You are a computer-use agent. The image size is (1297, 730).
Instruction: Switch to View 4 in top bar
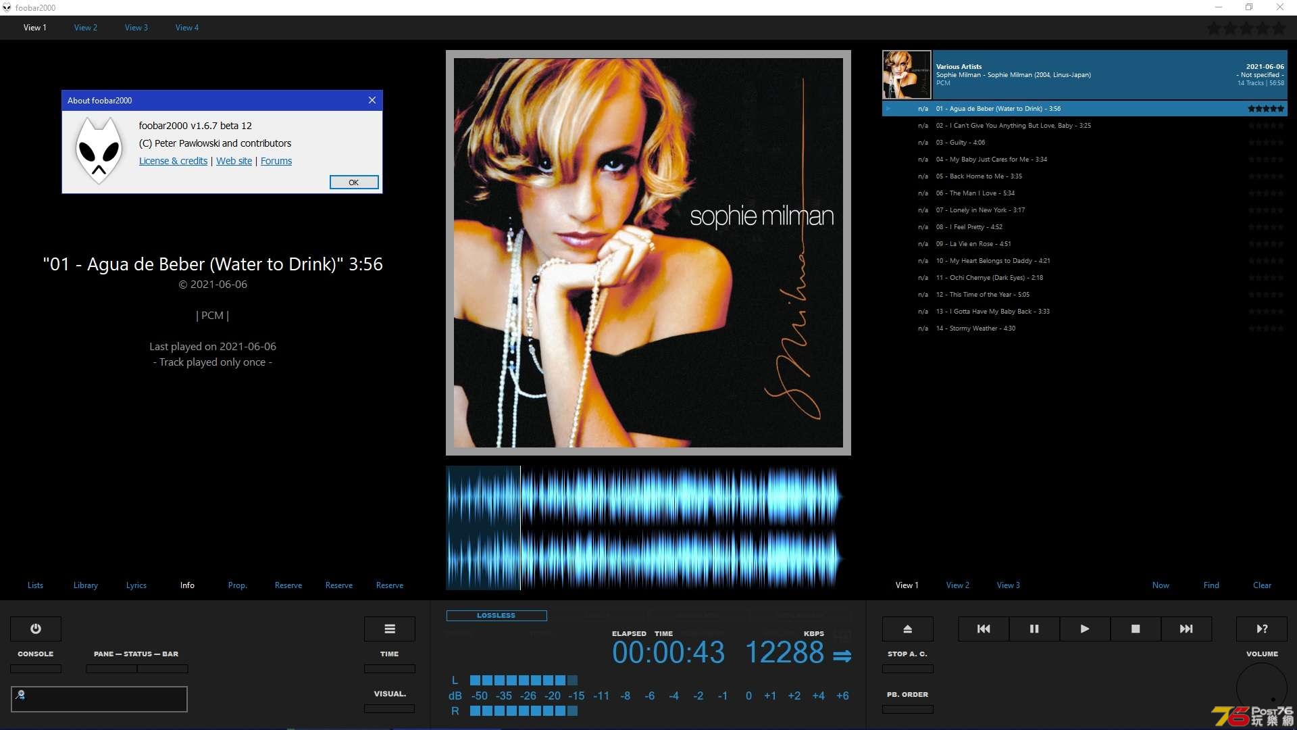187,28
